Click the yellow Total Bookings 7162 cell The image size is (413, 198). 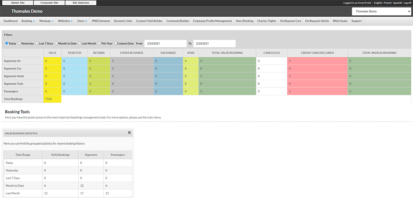coord(52,99)
